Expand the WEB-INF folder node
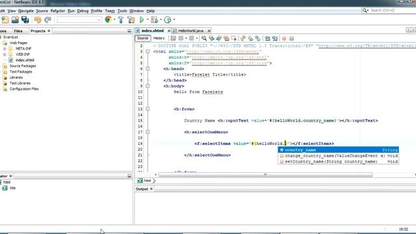This screenshot has width=416, height=234. [5, 55]
